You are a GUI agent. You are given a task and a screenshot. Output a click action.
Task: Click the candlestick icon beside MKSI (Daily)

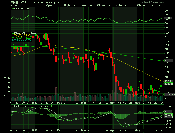[x=13, y=33]
